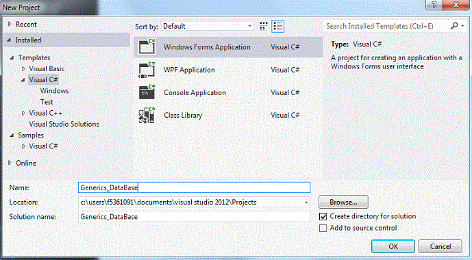Open the help question mark button
472x260 pixels.
434,5
